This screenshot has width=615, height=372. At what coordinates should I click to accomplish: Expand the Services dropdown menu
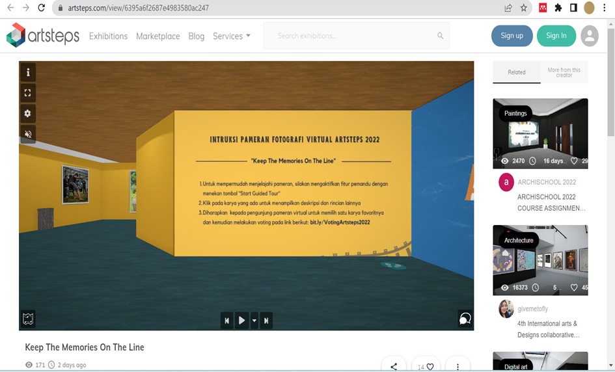(x=232, y=36)
